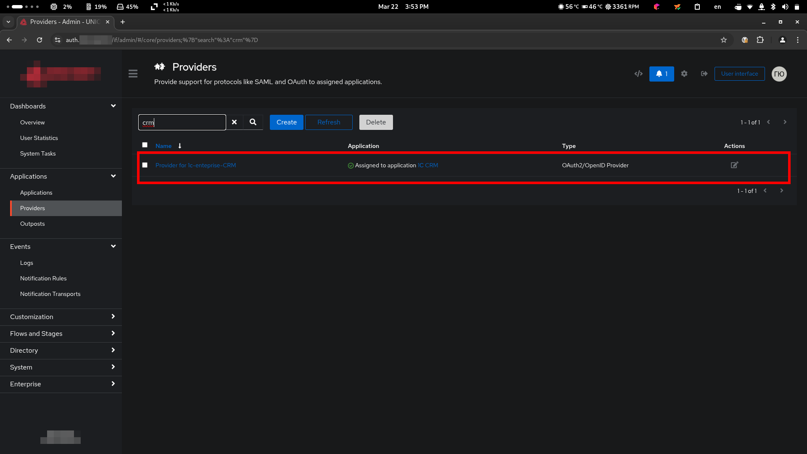
Task: Clear the search with the X icon
Action: pos(235,122)
